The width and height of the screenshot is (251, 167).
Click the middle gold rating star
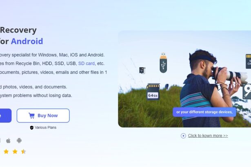[x=15, y=152]
